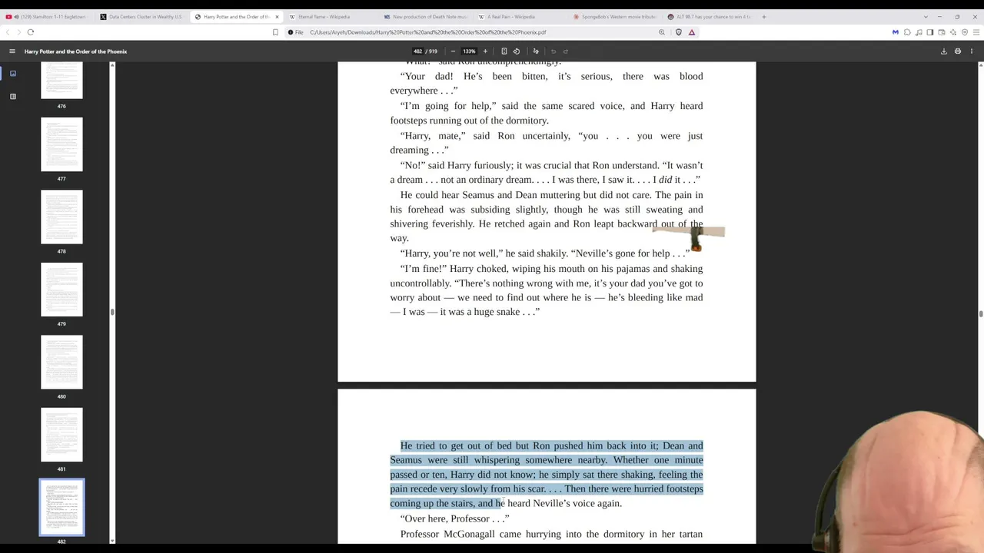
Task: Click the redo annotation icon
Action: point(566,51)
